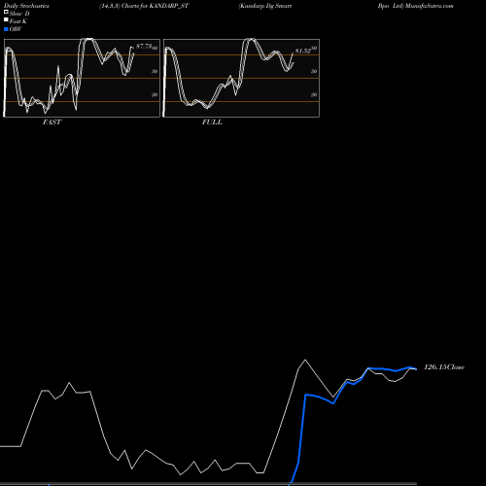
Task: Click the FAST chart label
Action: [52, 122]
